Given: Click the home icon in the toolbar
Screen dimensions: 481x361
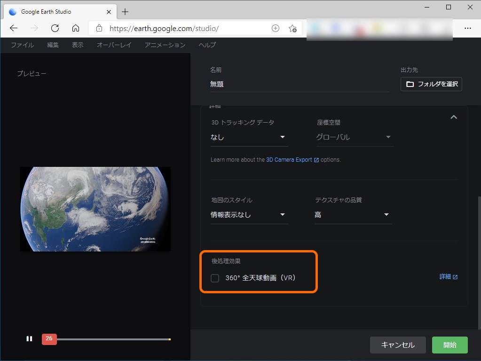Looking at the screenshot, I should (75, 28).
